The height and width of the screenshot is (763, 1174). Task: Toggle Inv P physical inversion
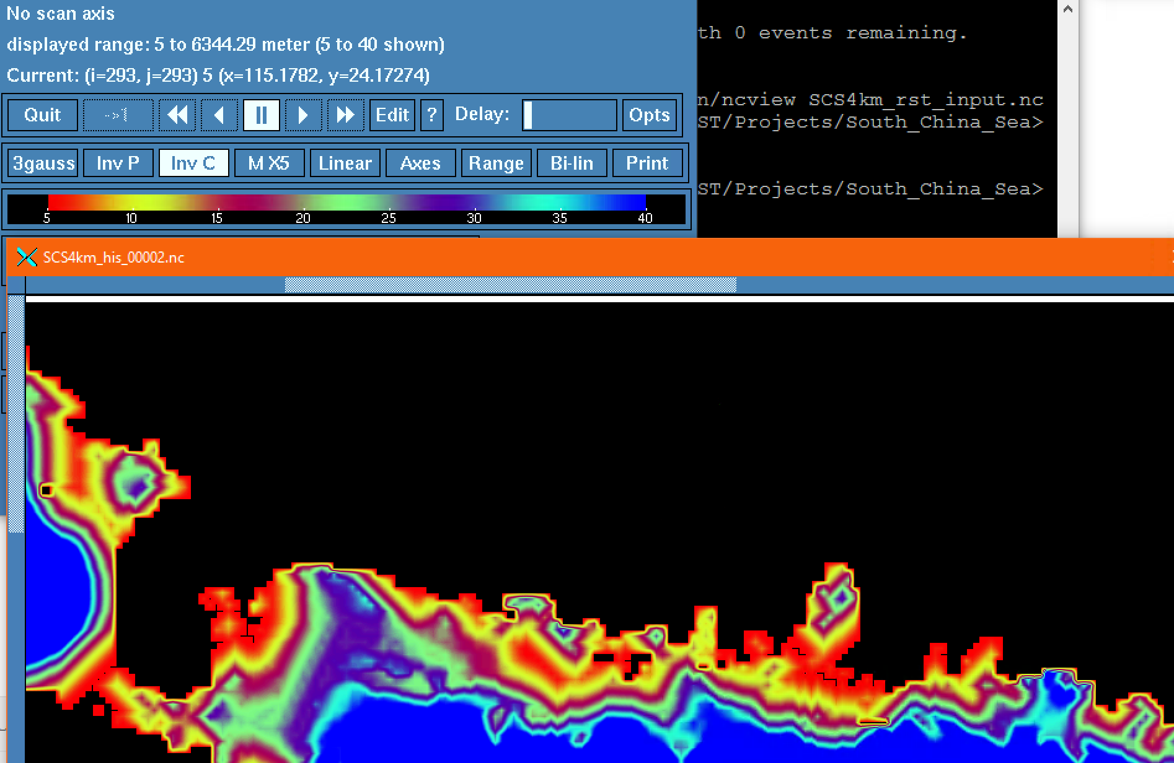[x=118, y=163]
